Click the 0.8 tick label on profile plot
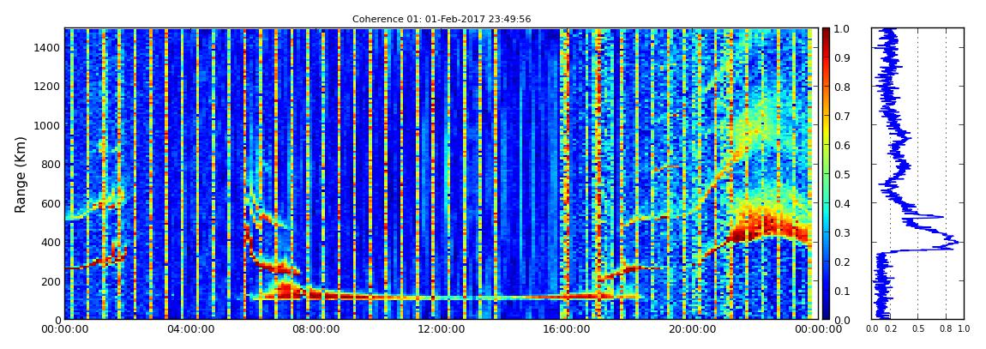This screenshot has height=349, width=986. (x=946, y=329)
